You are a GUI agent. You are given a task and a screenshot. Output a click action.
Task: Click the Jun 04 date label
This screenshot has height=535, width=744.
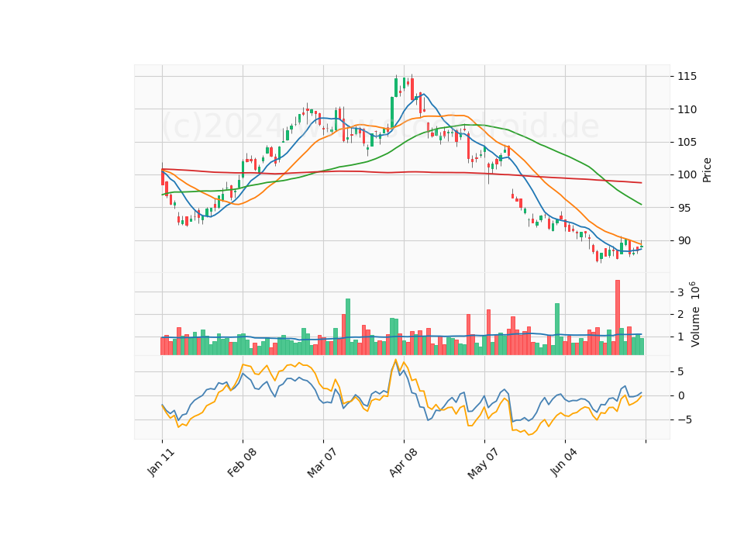563,462
